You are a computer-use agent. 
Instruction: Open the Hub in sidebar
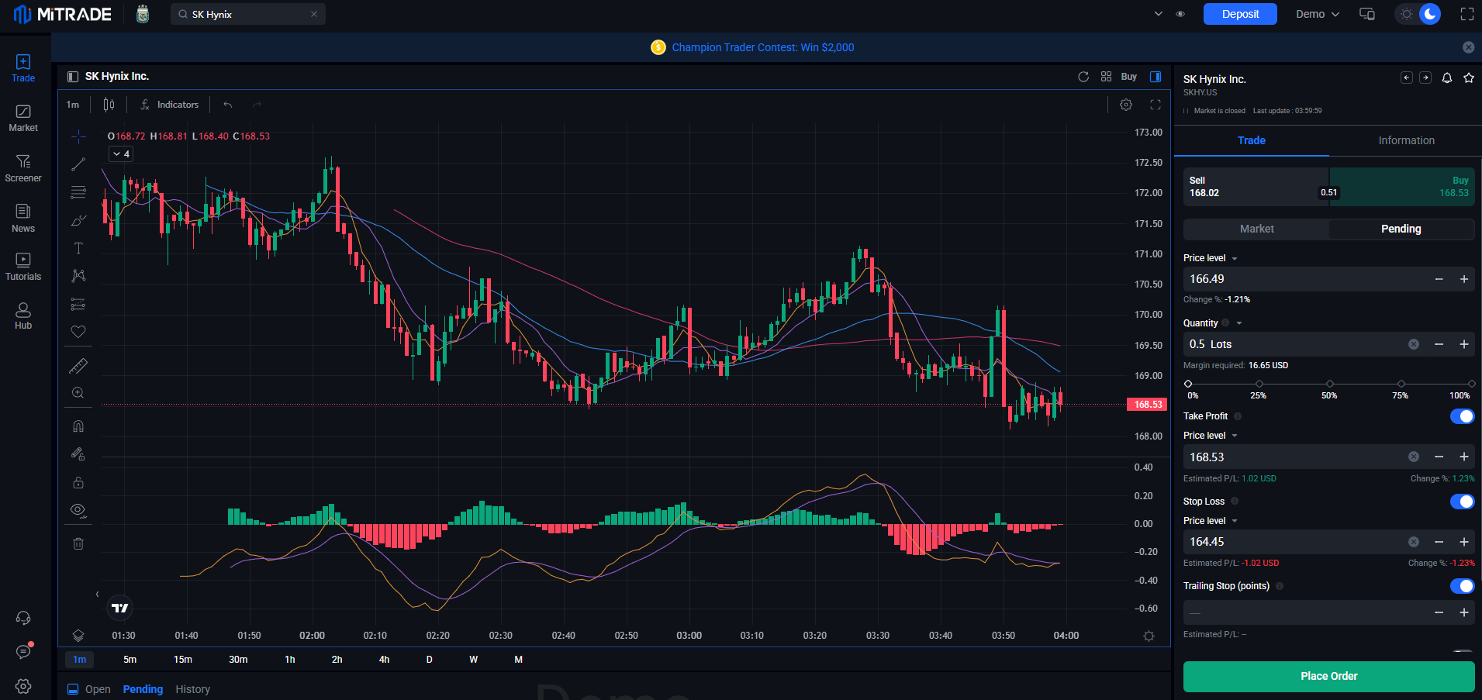(23, 316)
